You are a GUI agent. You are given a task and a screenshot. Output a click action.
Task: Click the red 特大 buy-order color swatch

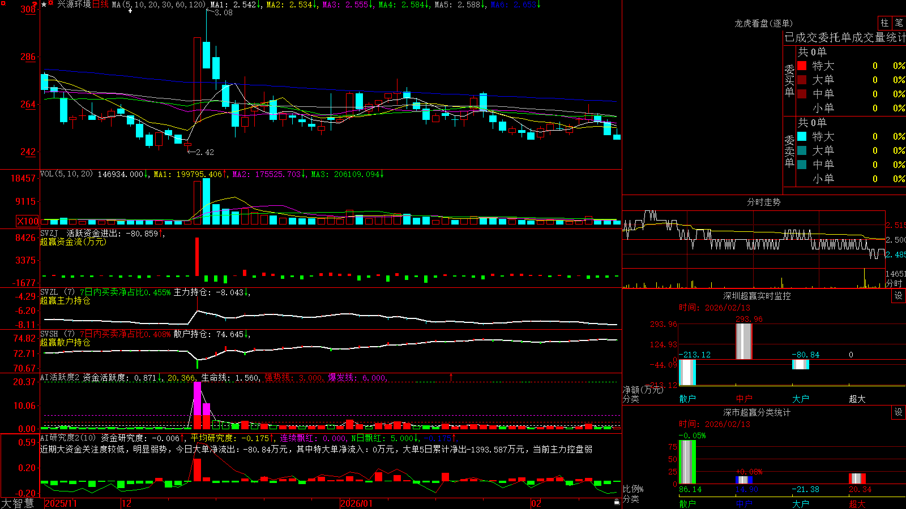tap(802, 66)
